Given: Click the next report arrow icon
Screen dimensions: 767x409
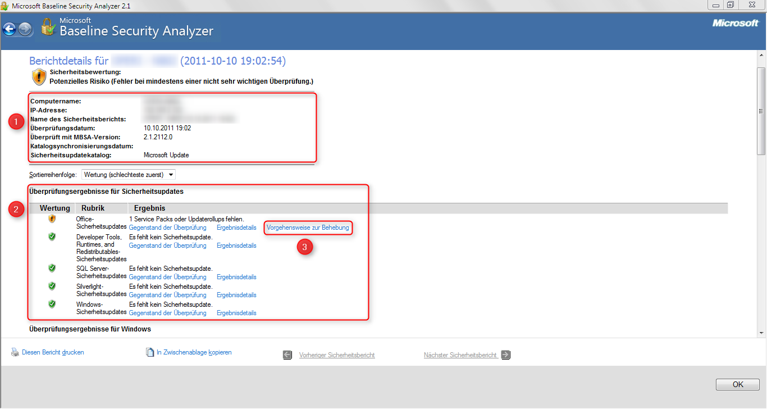Looking at the screenshot, I should [x=505, y=355].
